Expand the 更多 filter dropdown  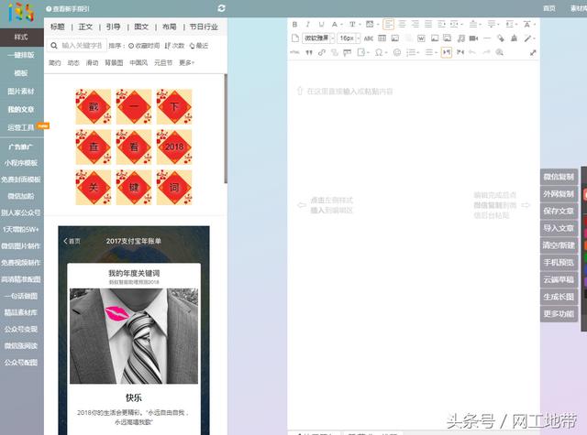pos(186,62)
